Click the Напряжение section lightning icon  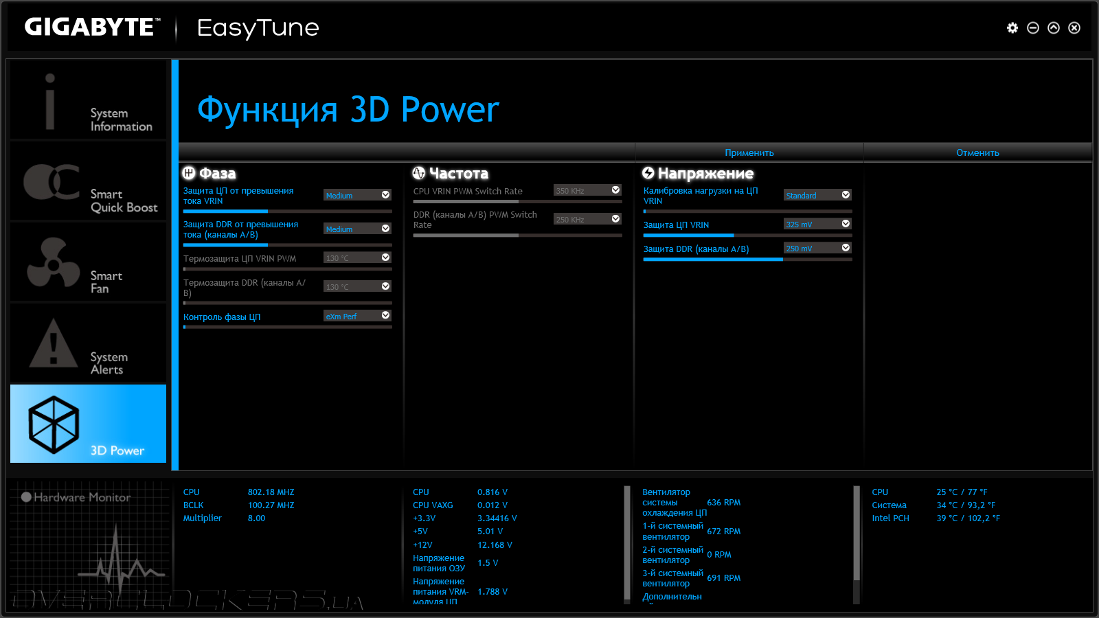pyautogui.click(x=648, y=173)
